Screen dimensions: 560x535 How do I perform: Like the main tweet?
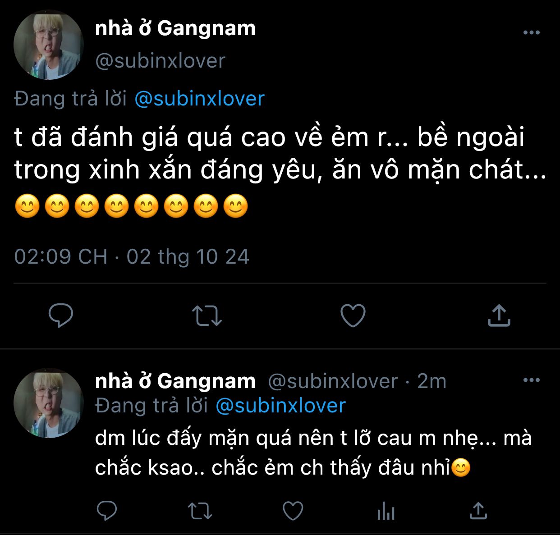tap(353, 315)
